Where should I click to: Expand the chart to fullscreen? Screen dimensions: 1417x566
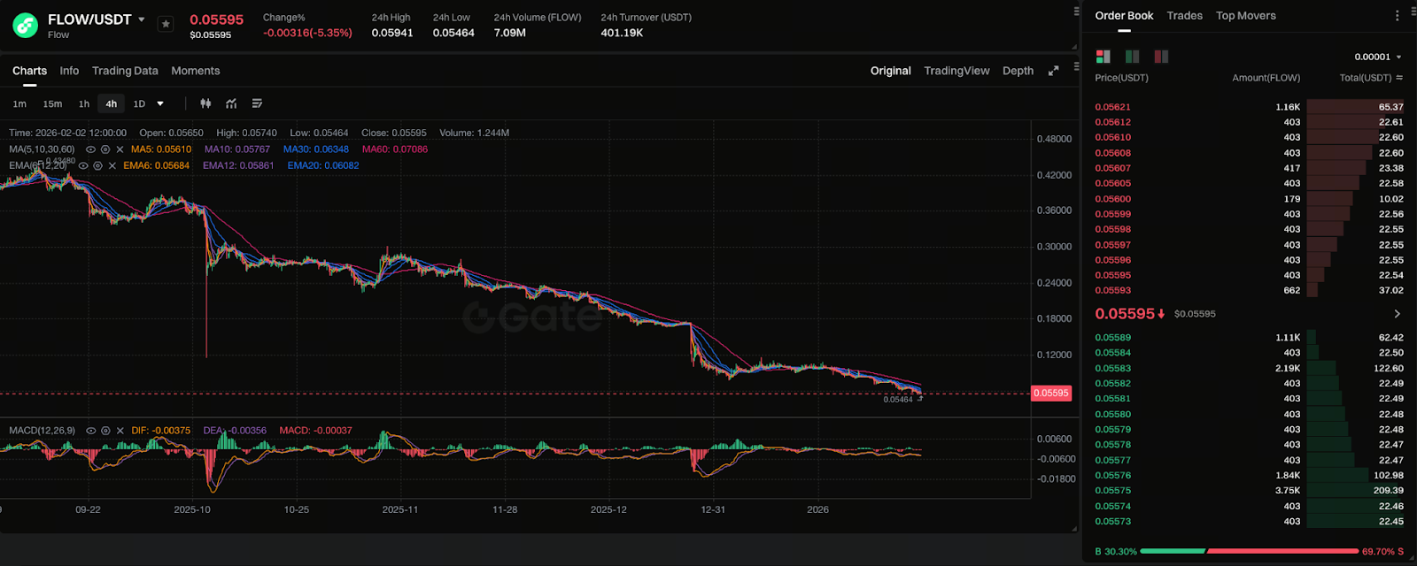coord(1053,71)
